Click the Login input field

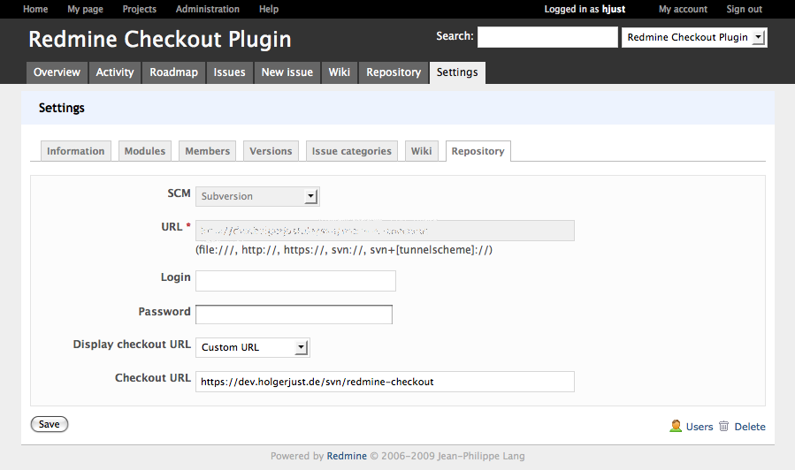tap(295, 281)
